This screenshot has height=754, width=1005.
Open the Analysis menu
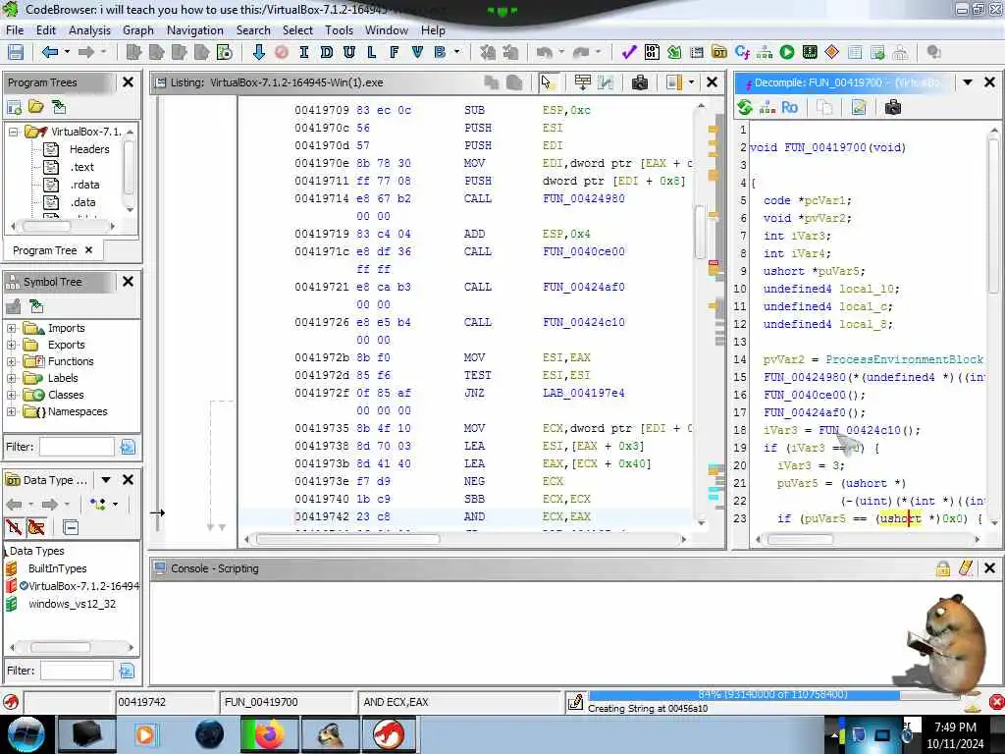tap(89, 30)
